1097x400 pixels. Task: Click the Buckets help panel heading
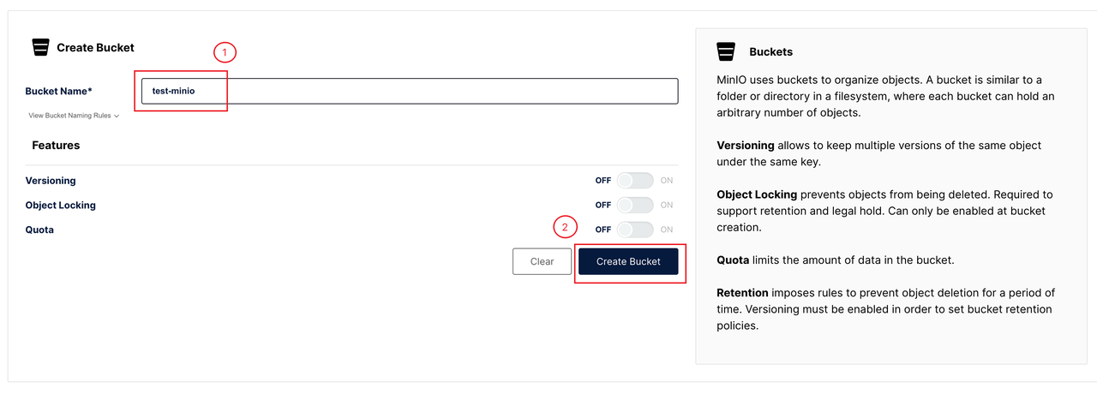click(x=770, y=51)
